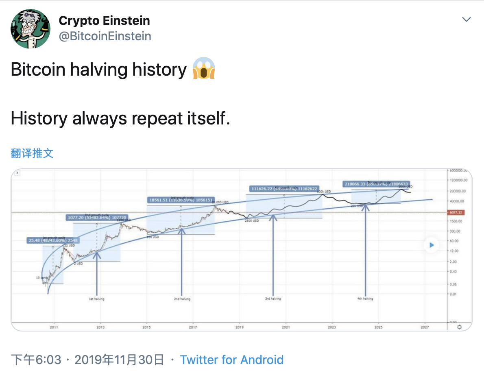The image size is (484, 375).
Task: Click the 18561.51 growth measurement label
Action: pyautogui.click(x=179, y=200)
